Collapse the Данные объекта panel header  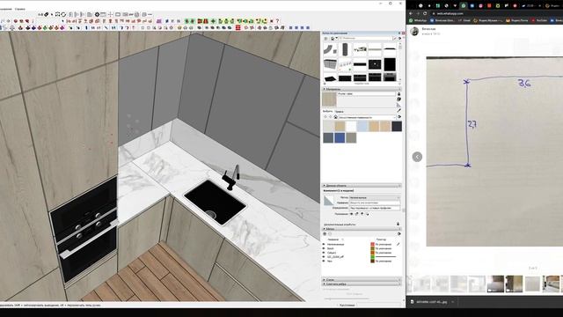click(362, 186)
